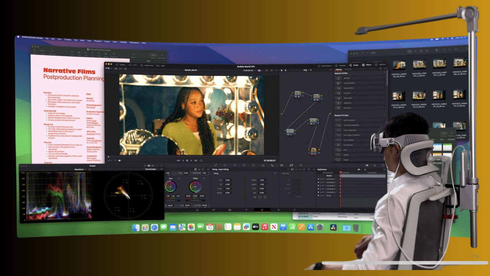Select the Library tab in effects panel

click(338, 70)
